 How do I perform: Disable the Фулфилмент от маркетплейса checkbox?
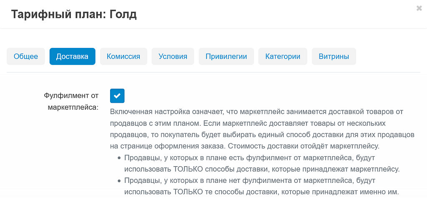[117, 96]
